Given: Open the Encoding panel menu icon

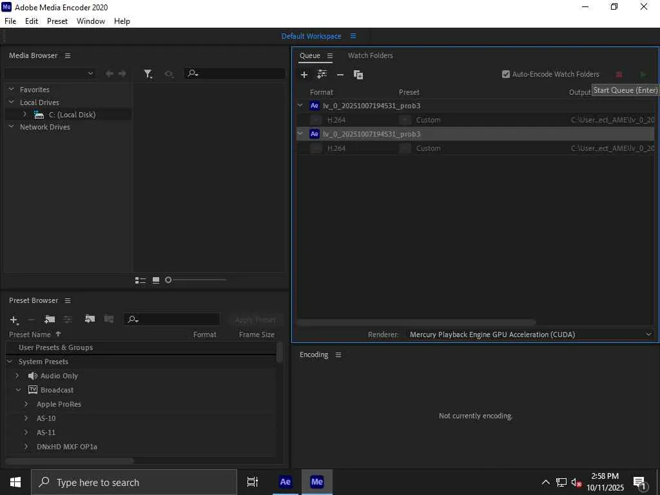Looking at the screenshot, I should click(338, 355).
